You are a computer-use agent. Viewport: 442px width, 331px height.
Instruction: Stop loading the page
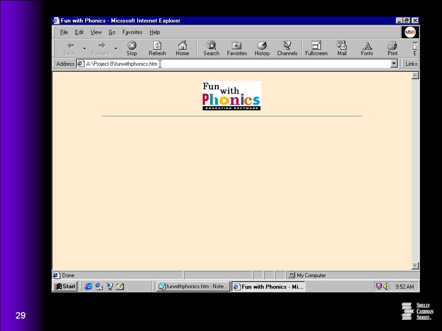(x=132, y=49)
